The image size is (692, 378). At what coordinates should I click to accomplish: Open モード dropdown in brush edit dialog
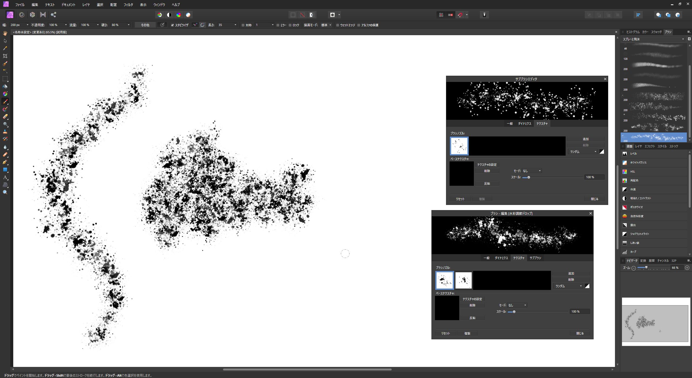click(517, 305)
